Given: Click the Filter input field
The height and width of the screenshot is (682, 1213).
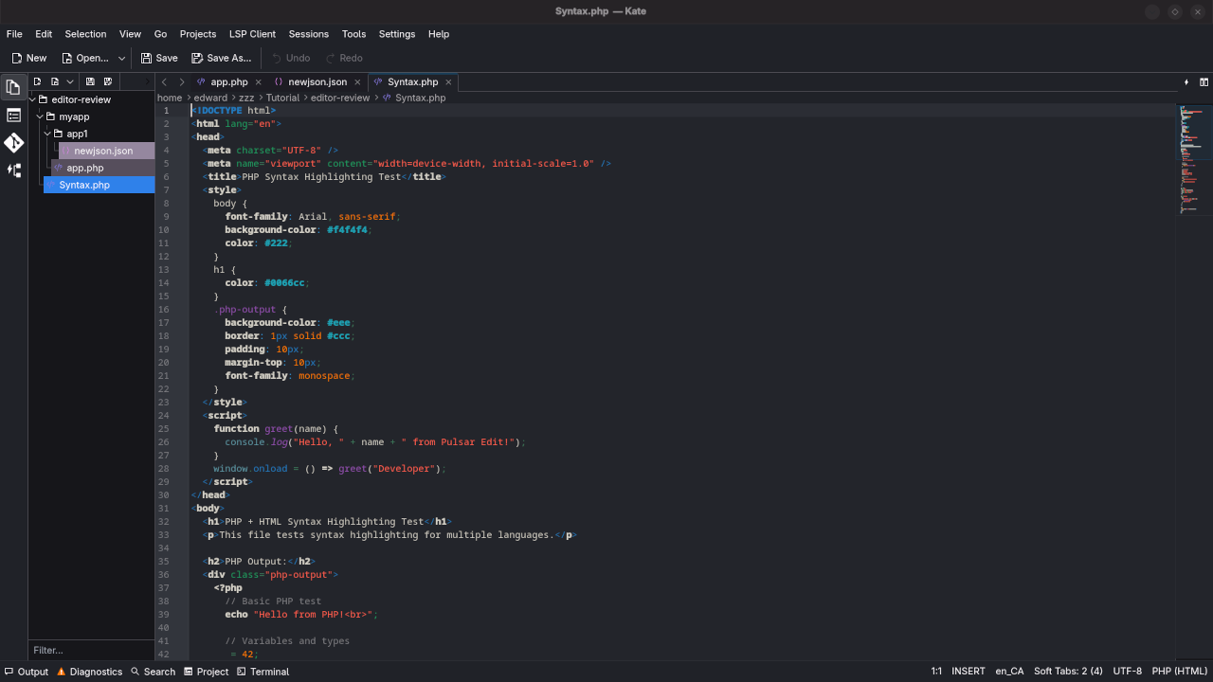Looking at the screenshot, I should pyautogui.click(x=90, y=650).
